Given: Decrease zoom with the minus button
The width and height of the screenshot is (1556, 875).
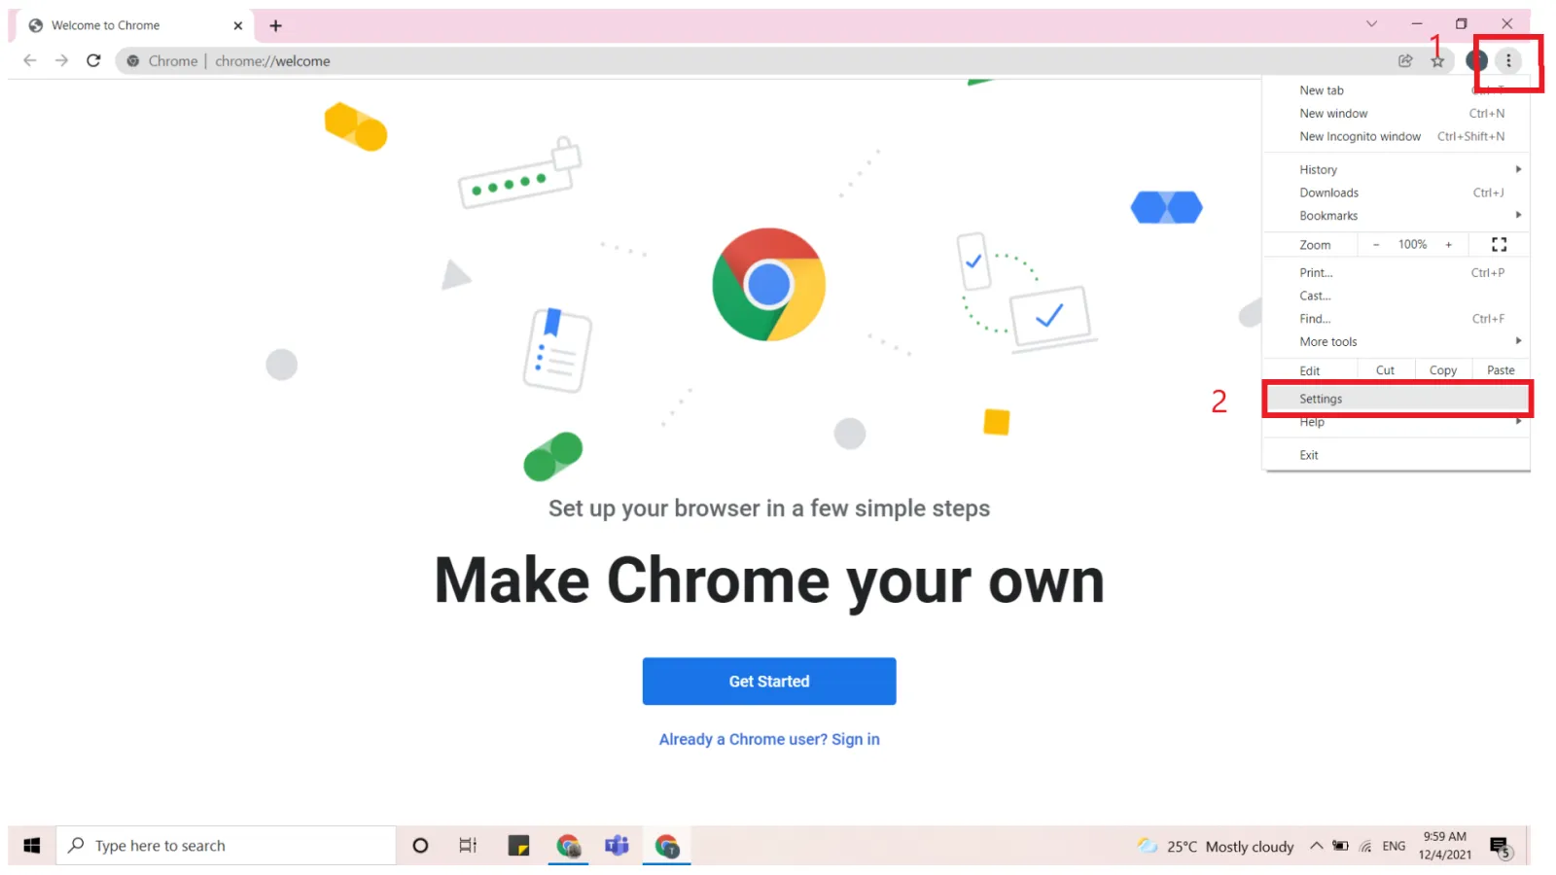Looking at the screenshot, I should coord(1376,245).
